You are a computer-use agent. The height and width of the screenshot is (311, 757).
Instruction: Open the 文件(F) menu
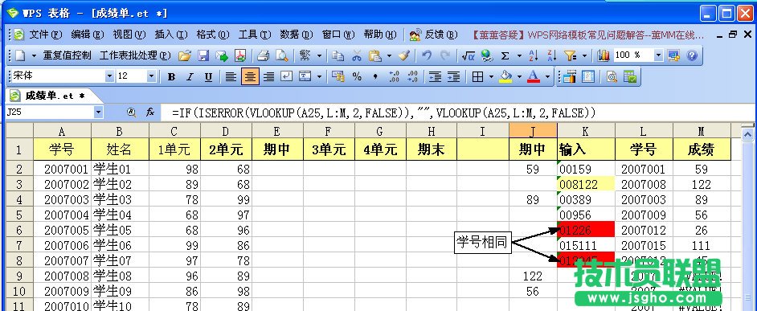46,35
